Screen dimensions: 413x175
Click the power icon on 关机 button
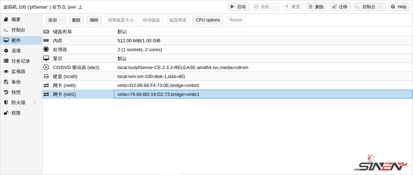tap(256, 6)
